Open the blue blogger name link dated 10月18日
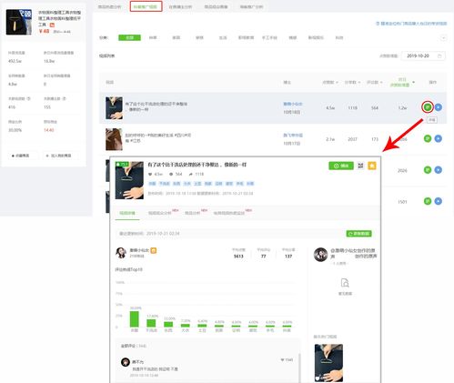Screen dimensions: 454x383 293,104
